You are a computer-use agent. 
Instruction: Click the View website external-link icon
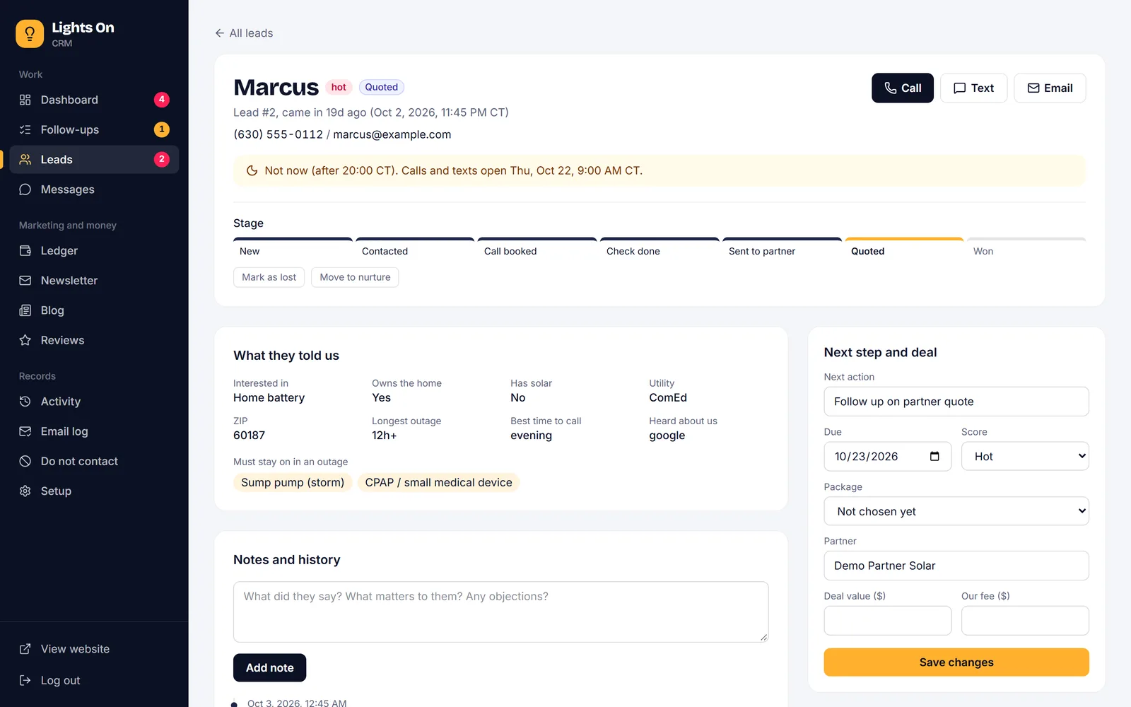tap(25, 649)
